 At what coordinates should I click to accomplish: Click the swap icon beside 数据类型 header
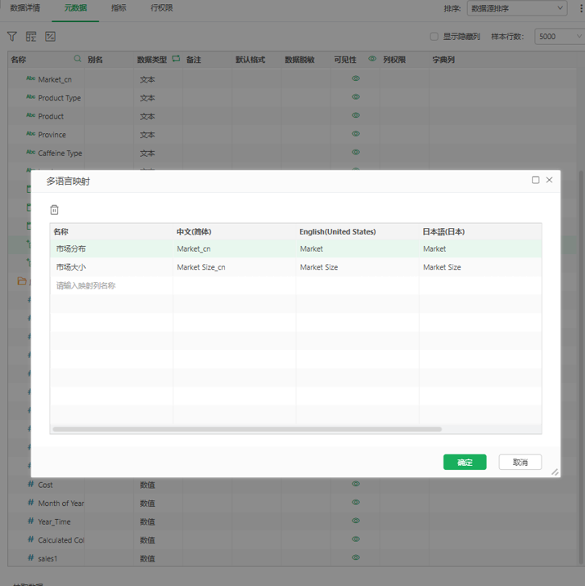[x=175, y=60]
